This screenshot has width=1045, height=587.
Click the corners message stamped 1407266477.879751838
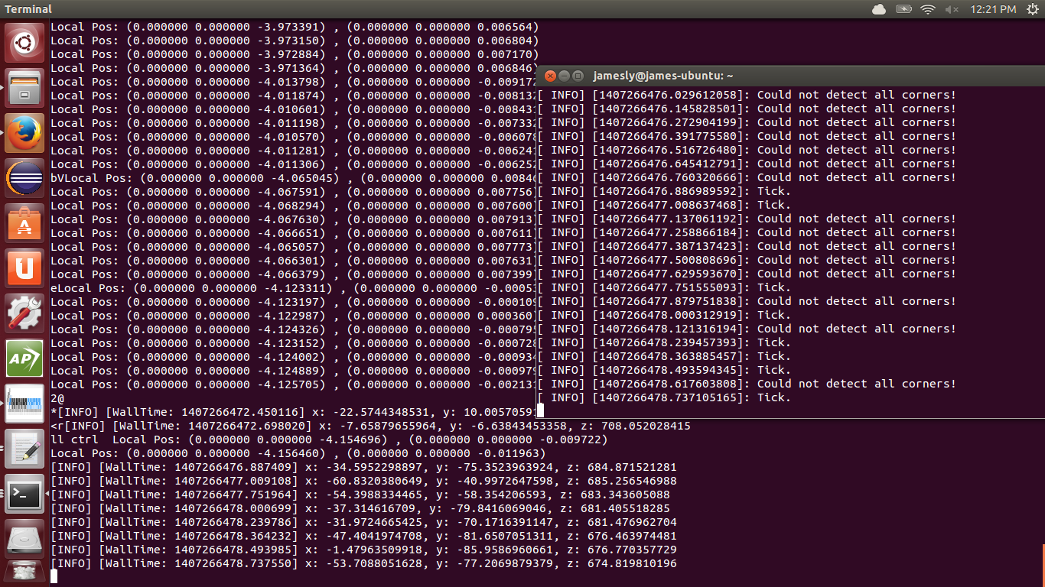pyautogui.click(x=747, y=301)
